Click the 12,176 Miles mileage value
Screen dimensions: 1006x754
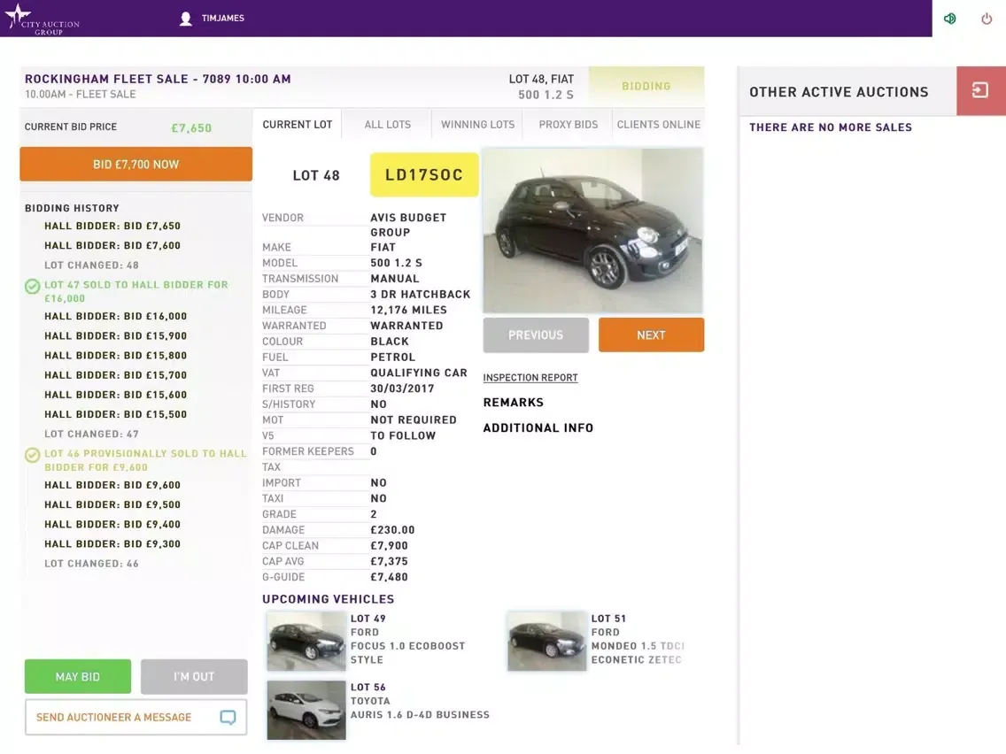(x=409, y=310)
